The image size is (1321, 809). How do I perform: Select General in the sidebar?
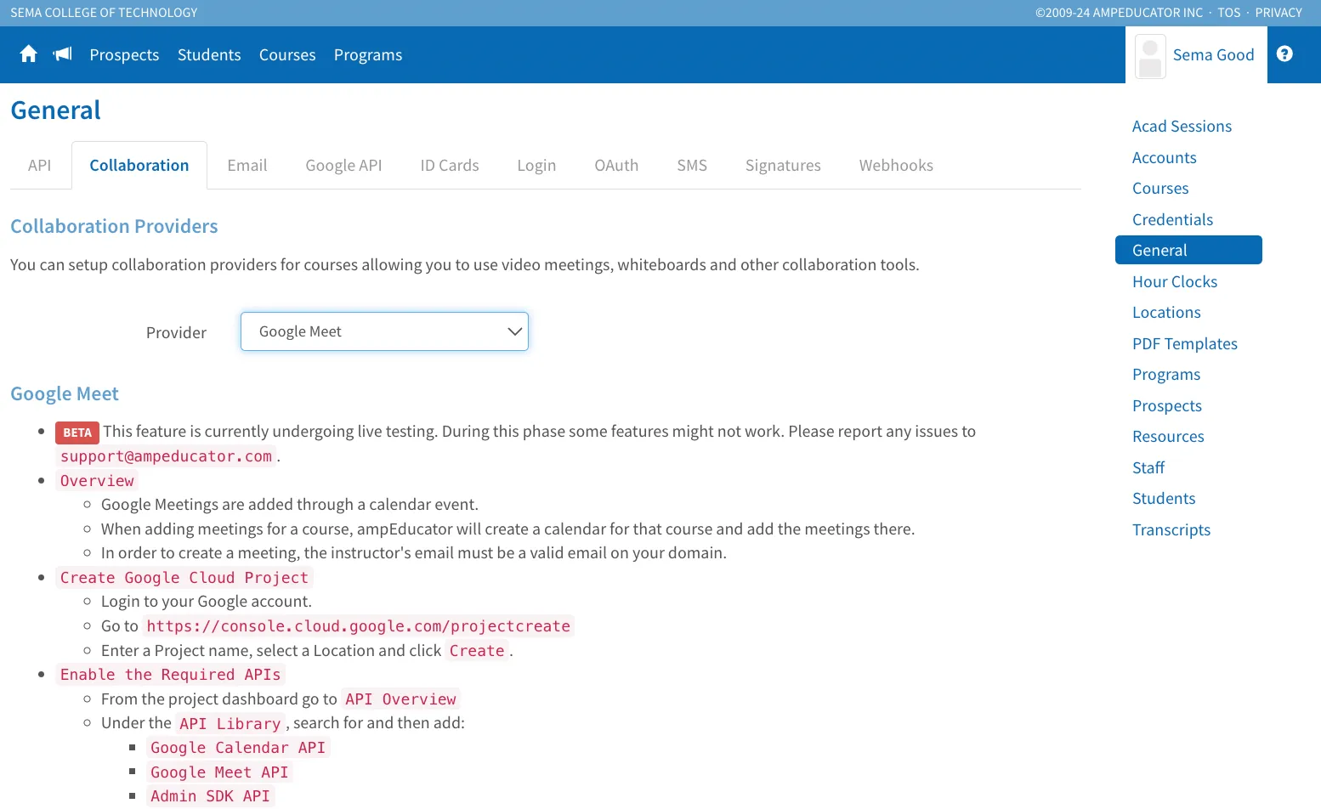point(1188,250)
